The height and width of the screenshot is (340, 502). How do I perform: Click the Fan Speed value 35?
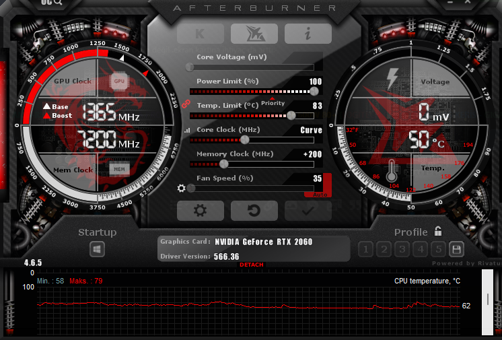[x=317, y=178]
